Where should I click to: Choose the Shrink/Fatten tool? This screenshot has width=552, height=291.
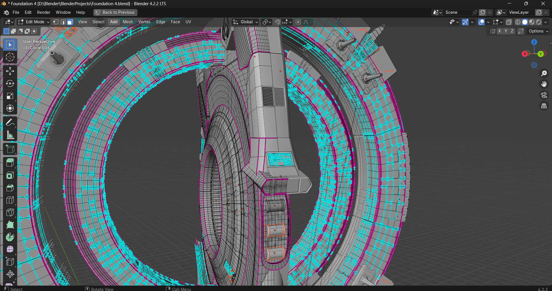pos(10,274)
